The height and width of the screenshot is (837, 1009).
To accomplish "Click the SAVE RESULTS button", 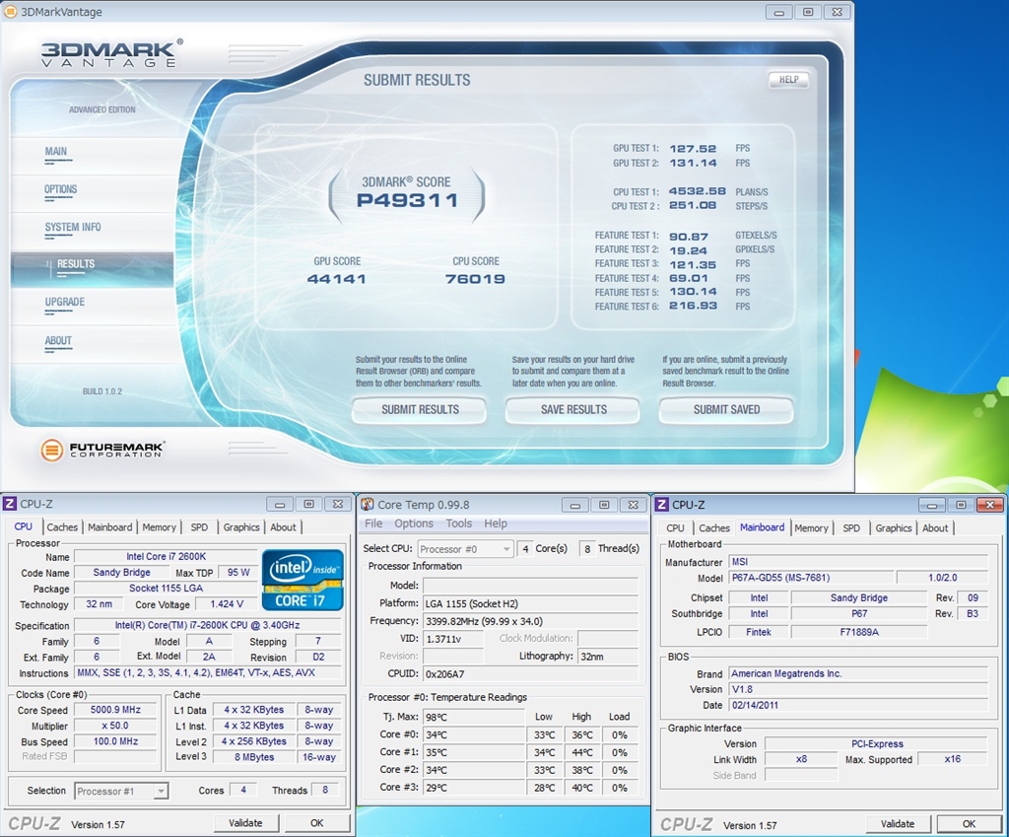I will 573,410.
